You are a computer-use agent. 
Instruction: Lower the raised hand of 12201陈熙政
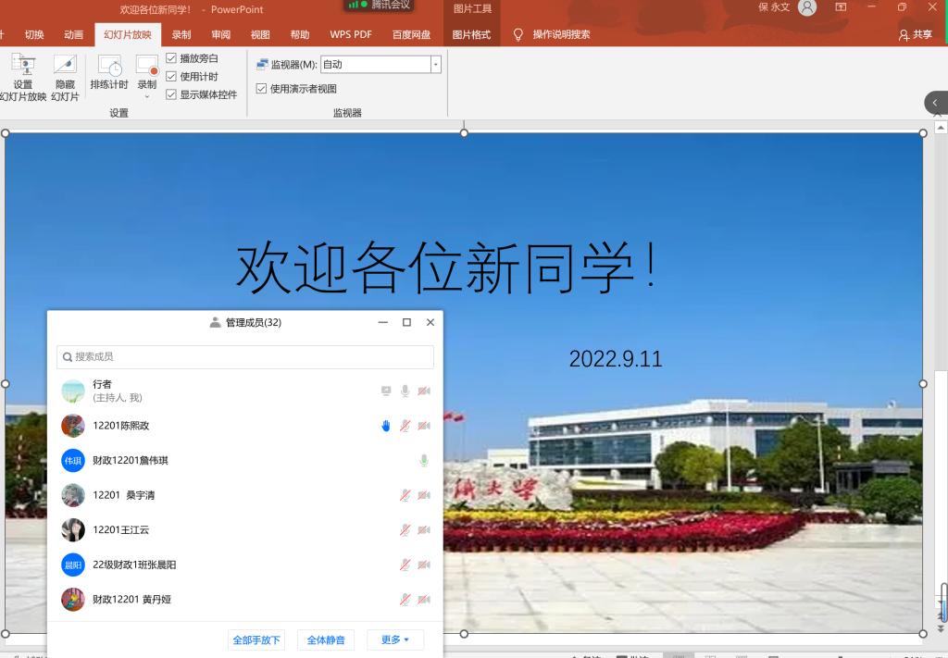tap(386, 426)
